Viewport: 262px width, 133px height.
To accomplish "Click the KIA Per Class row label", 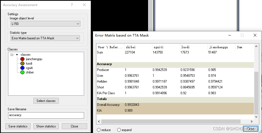I will point(106,93).
